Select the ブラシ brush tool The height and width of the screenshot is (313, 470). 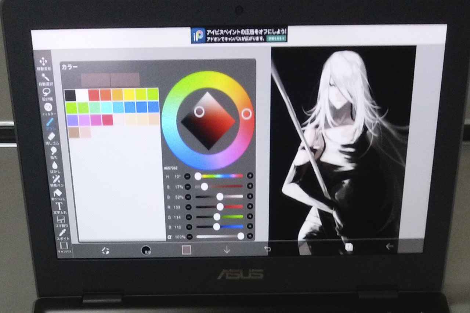[50, 125]
